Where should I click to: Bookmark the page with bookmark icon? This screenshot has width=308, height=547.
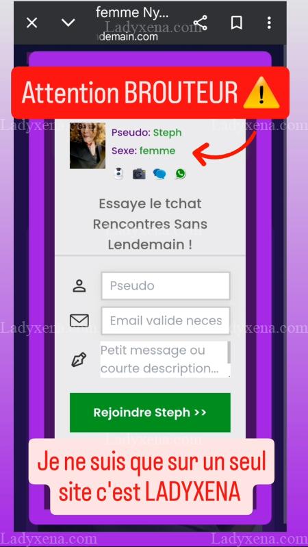click(x=237, y=23)
